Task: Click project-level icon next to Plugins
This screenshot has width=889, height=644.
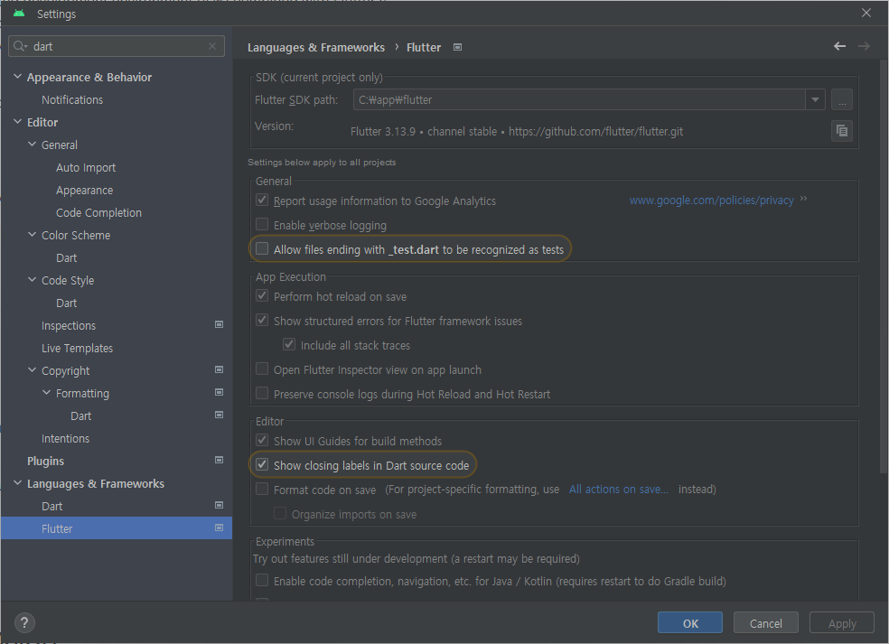Action: click(219, 461)
